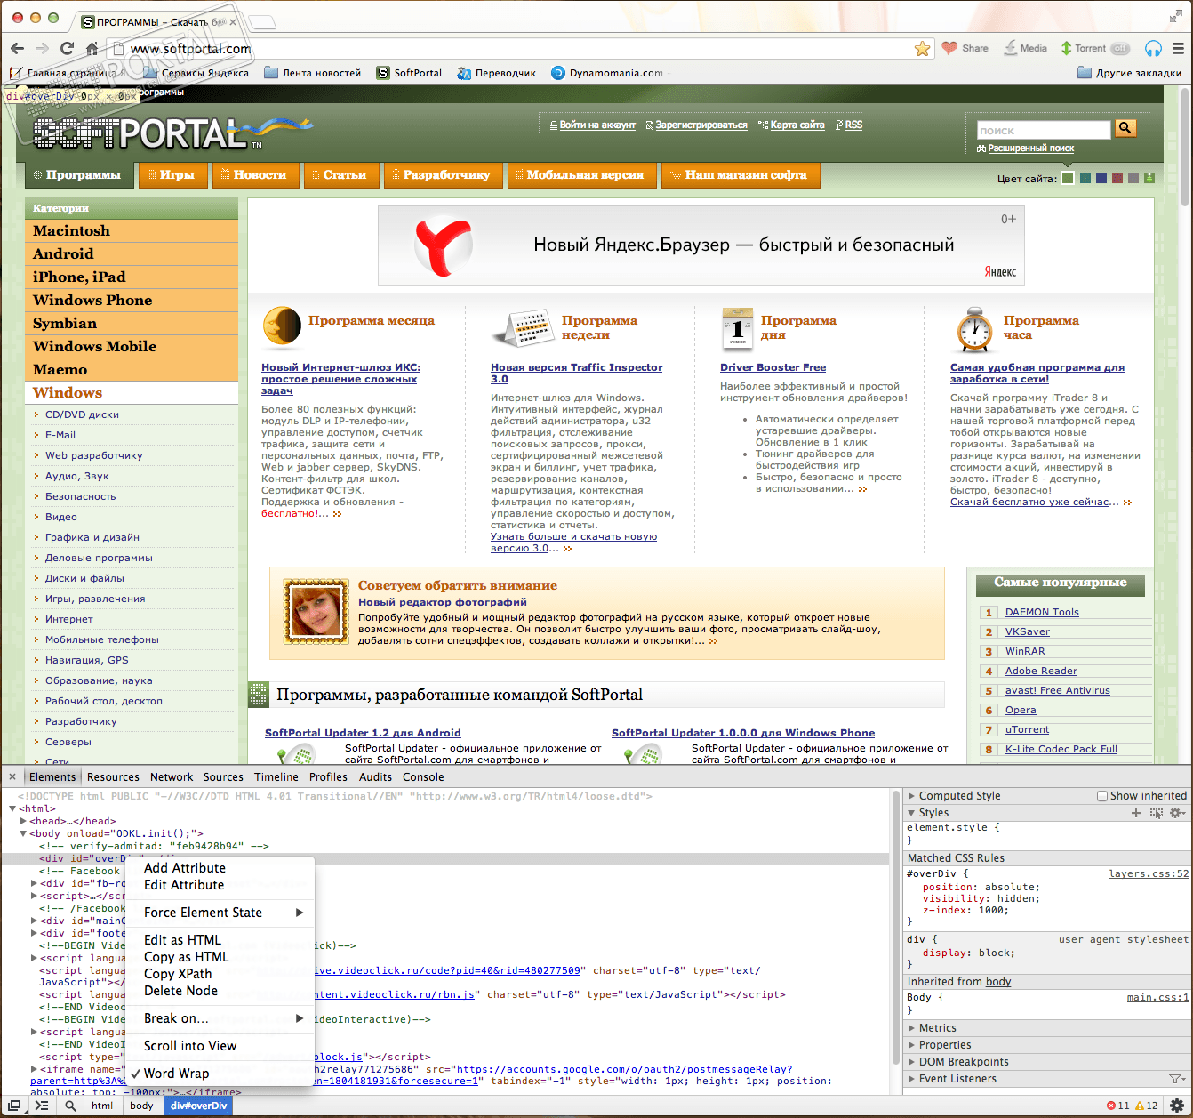Select the blue site color swatch
The width and height of the screenshot is (1193, 1118).
(1101, 178)
